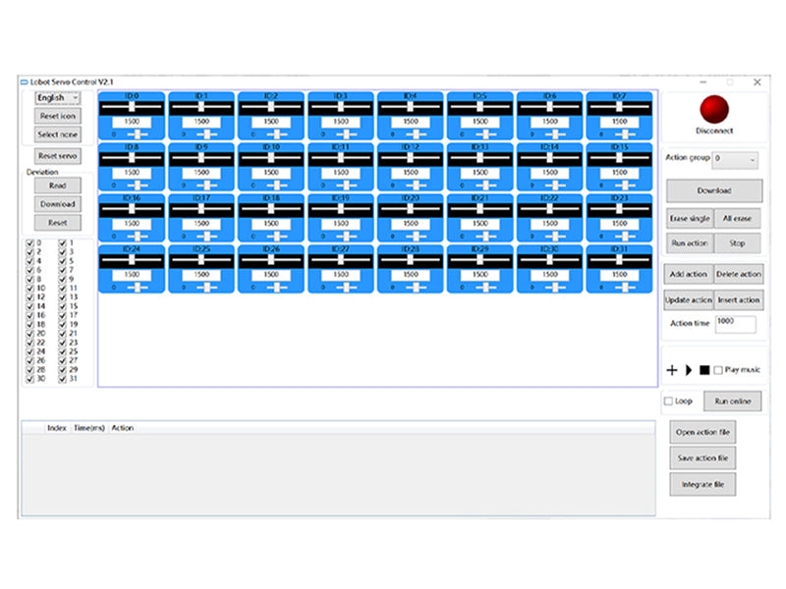Click the Deviation Read button
Viewport: 786px width, 589px height.
click(58, 186)
